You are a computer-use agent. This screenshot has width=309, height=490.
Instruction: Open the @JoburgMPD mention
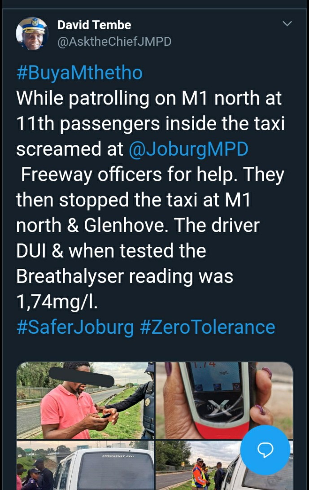(x=188, y=149)
